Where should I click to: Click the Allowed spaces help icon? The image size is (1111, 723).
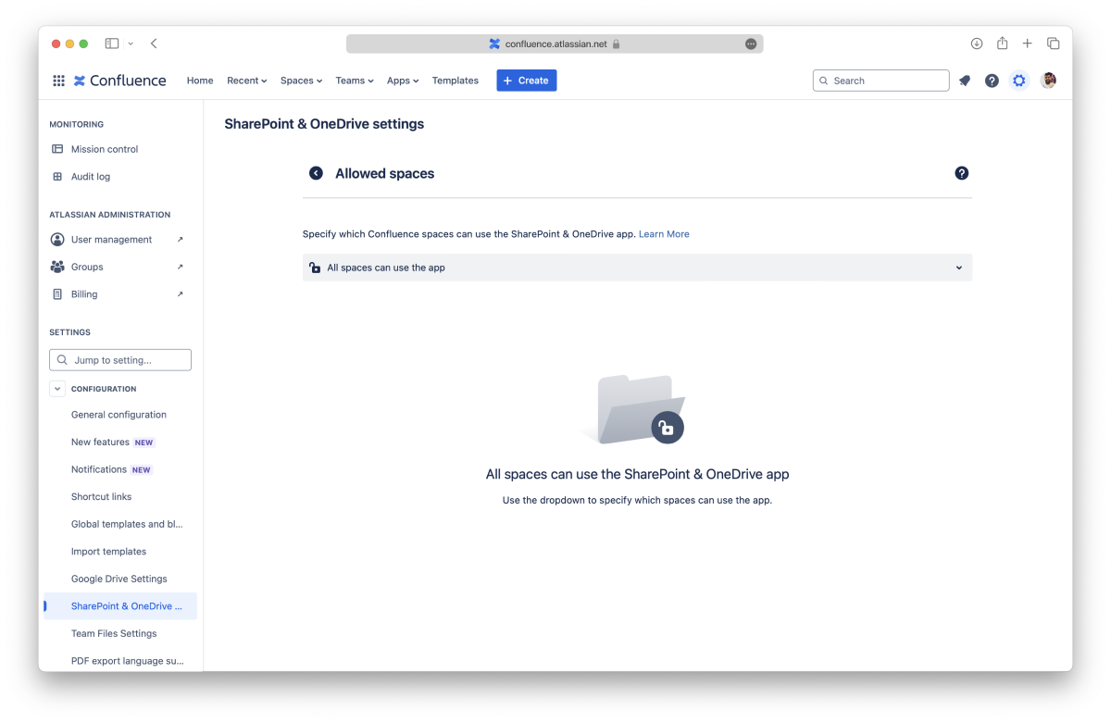(961, 173)
